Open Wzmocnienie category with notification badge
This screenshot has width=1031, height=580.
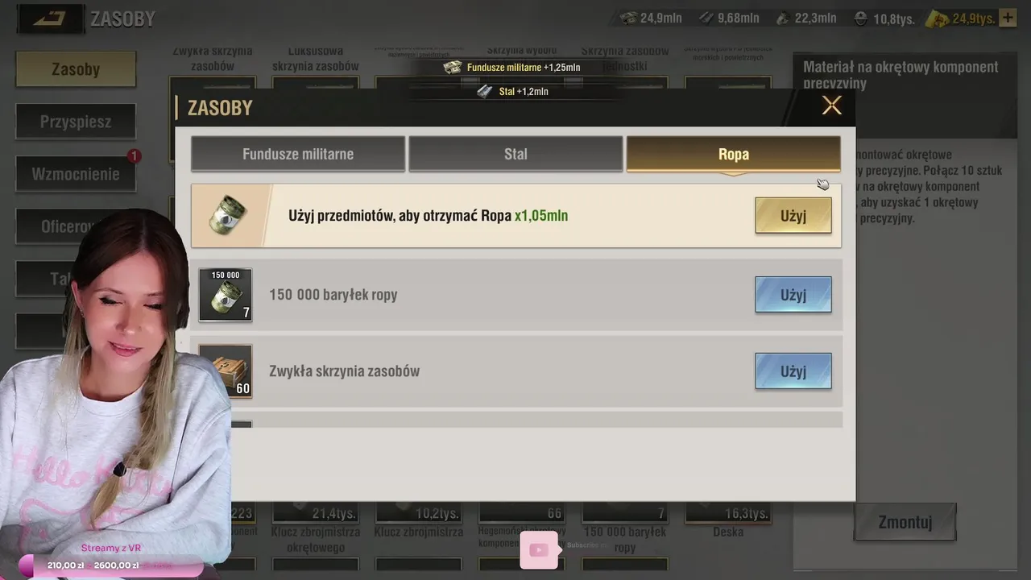76,174
